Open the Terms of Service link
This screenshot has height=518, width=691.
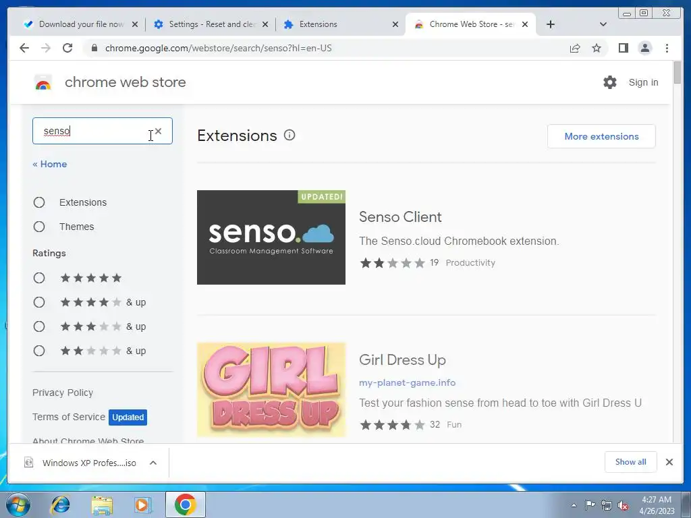pyautogui.click(x=69, y=417)
